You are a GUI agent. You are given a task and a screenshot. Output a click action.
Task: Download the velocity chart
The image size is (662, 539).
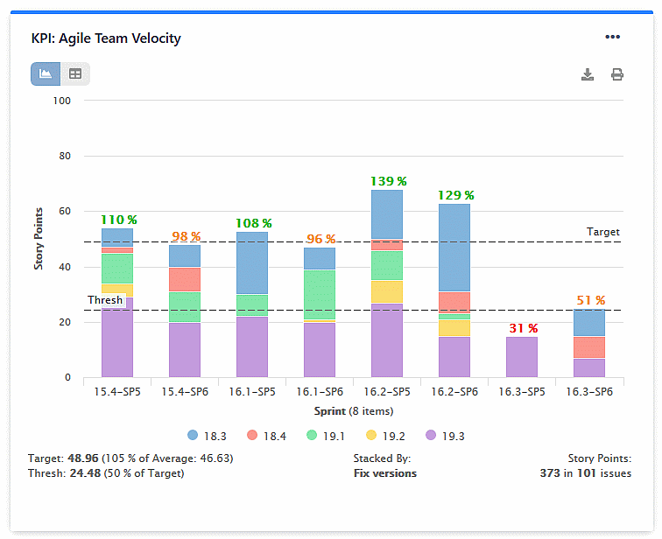[588, 74]
